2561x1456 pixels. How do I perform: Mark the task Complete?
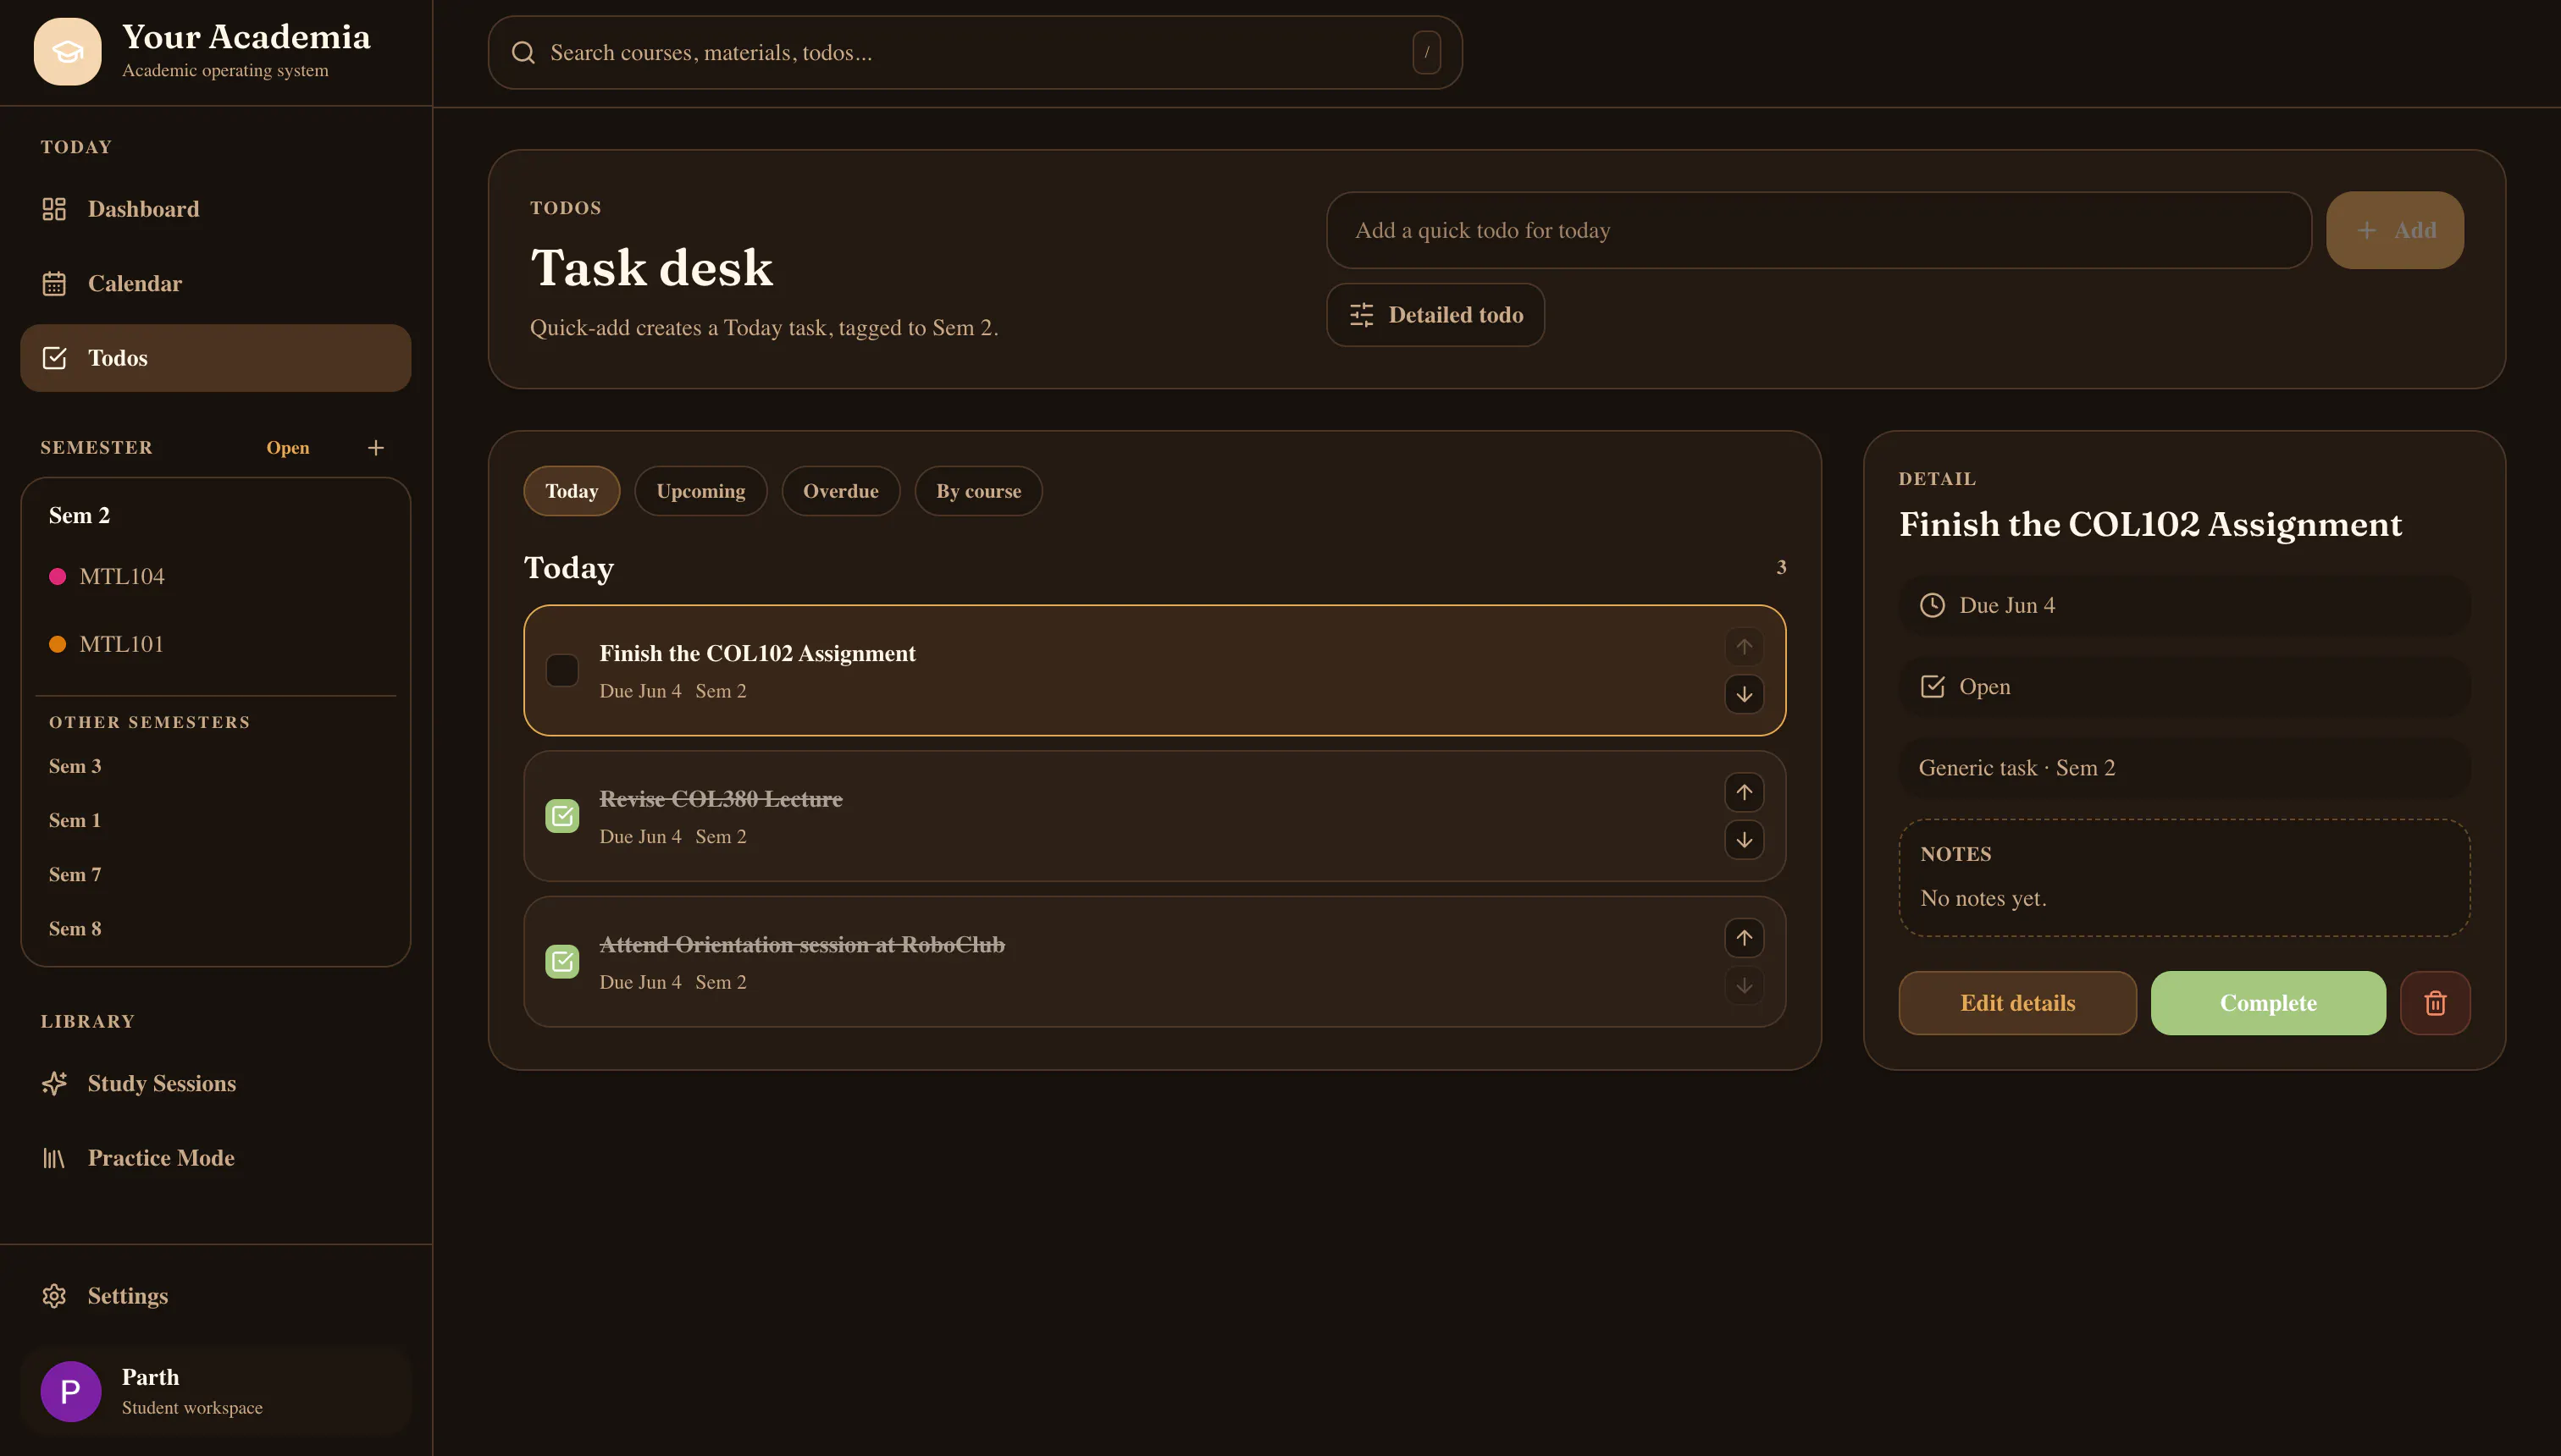coord(2268,1003)
